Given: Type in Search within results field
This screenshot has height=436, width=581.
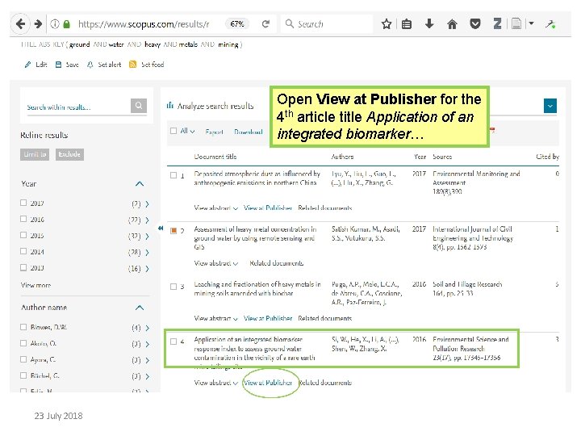Looking at the screenshot, I should [x=78, y=107].
